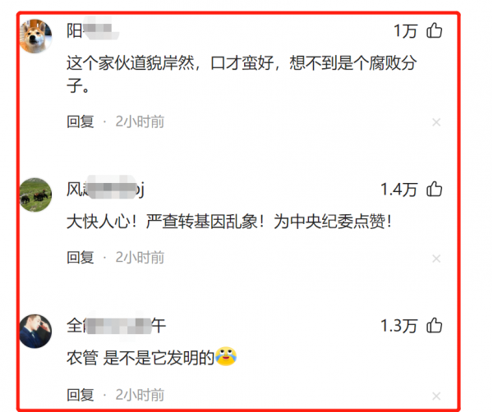493x412 pixels.
Task: Reply to the 腐败分子 comment
Action: 81,121
